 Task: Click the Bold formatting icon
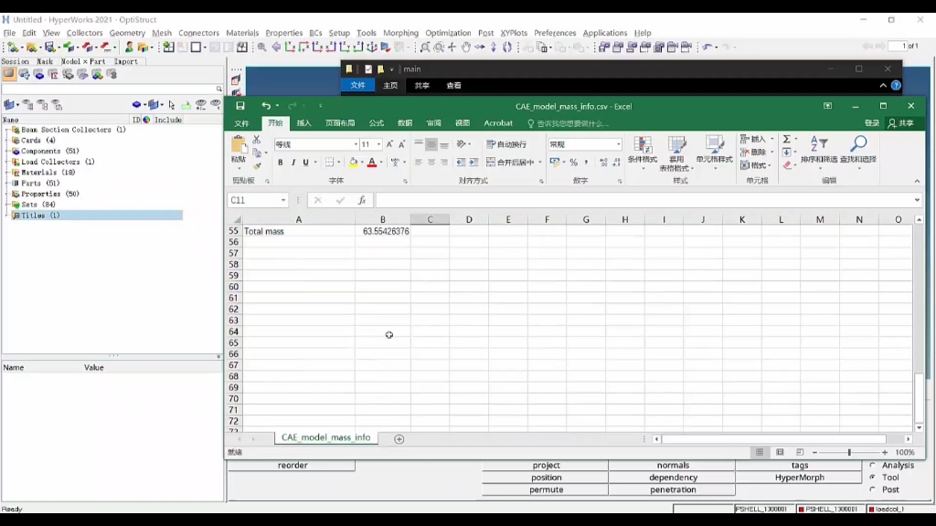(x=281, y=163)
